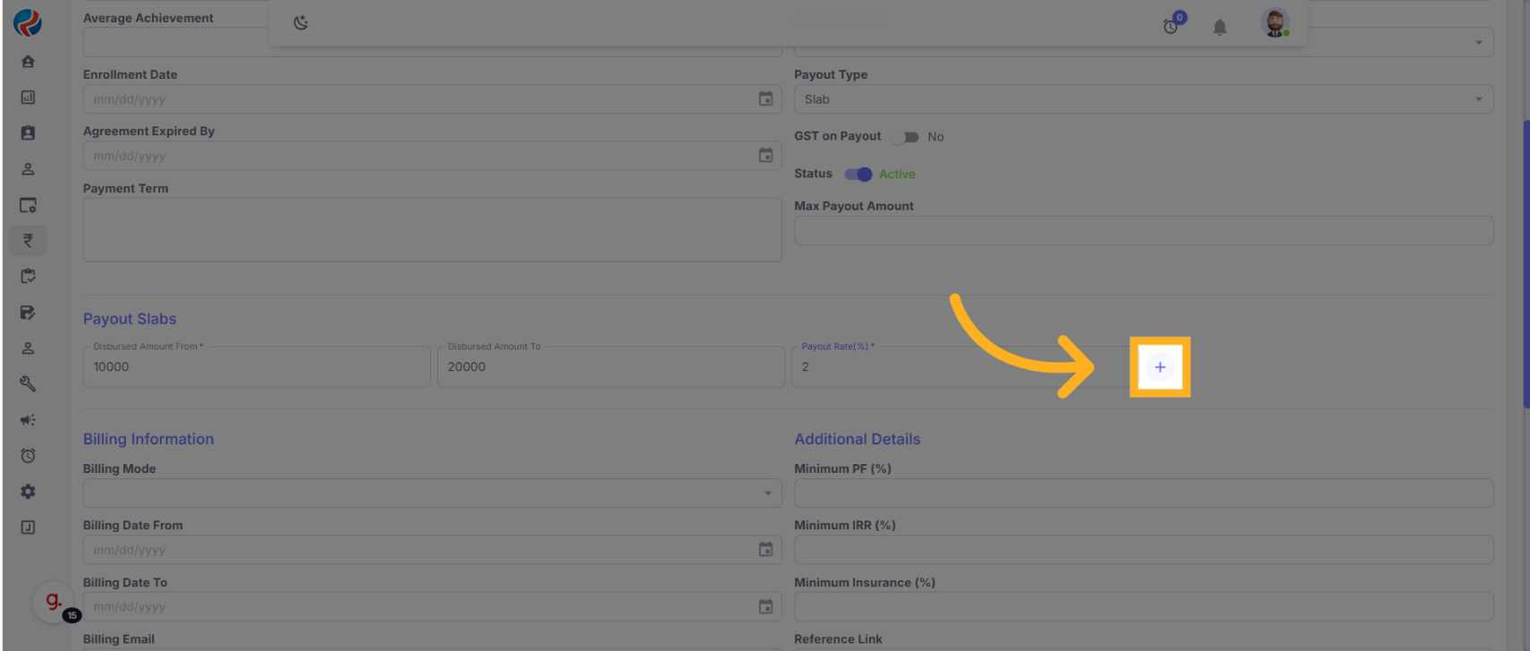Focus the Max Payout Amount field
This screenshot has height=651, width=1530.
pos(1143,230)
